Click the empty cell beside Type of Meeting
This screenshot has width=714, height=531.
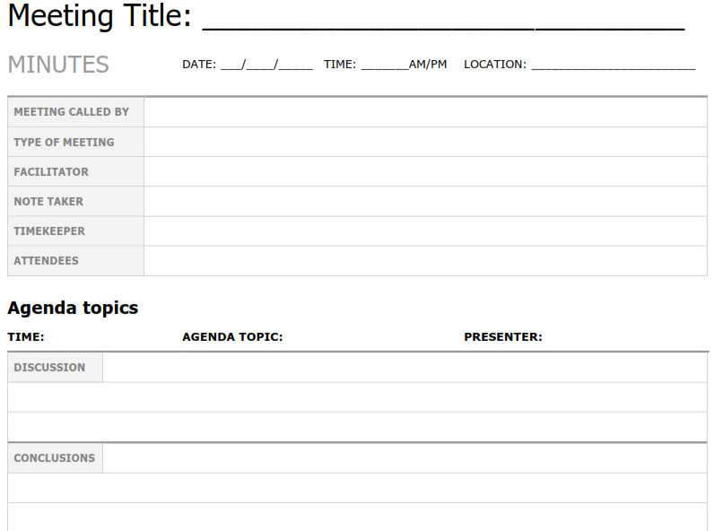(x=425, y=142)
